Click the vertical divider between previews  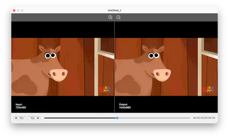(x=114, y=66)
